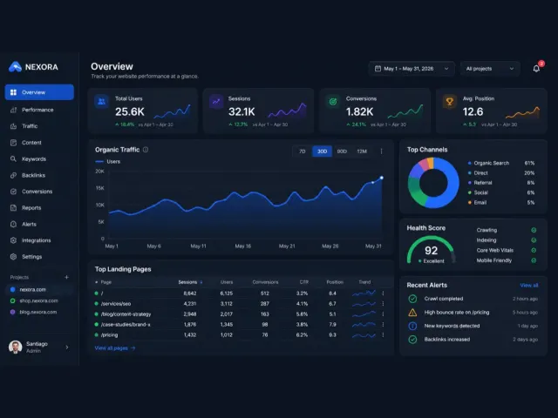The width and height of the screenshot is (558, 418).
Task: Click the Sessions trend icon
Action: pyautogui.click(x=216, y=102)
